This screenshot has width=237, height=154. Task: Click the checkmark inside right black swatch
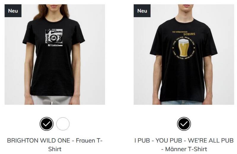(184, 124)
